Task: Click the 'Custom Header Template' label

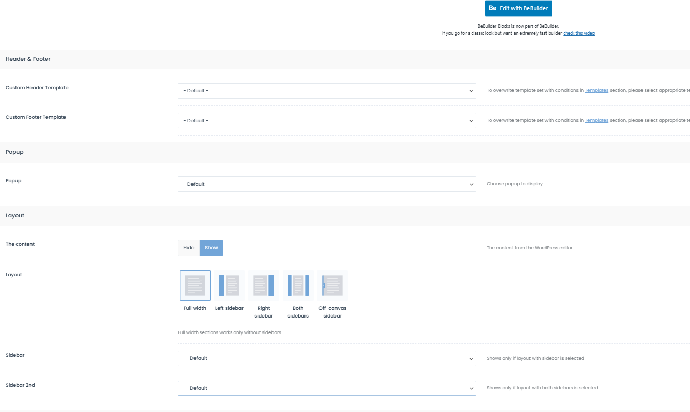Action: [x=37, y=88]
